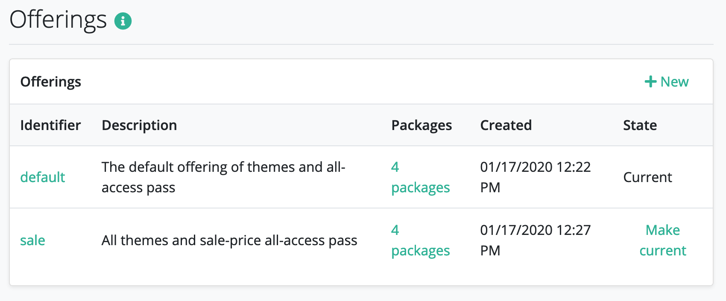Click the green info icon beside Offerings

pyautogui.click(x=123, y=20)
